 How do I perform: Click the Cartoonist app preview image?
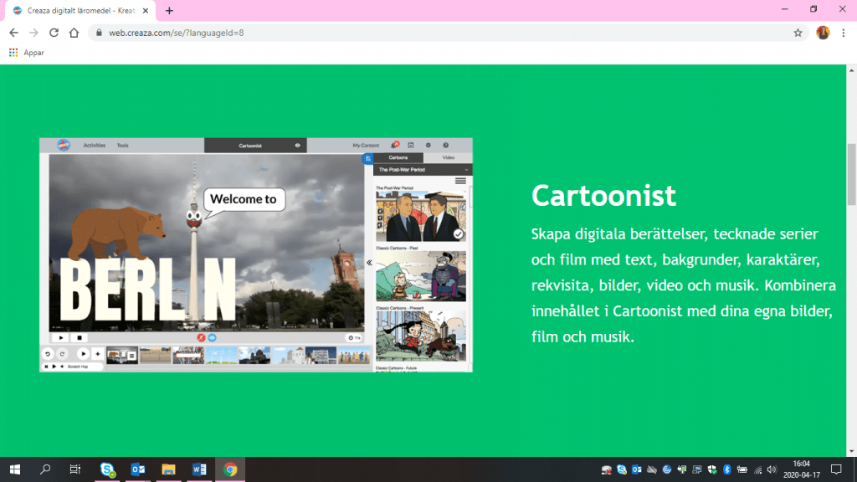[x=256, y=255]
